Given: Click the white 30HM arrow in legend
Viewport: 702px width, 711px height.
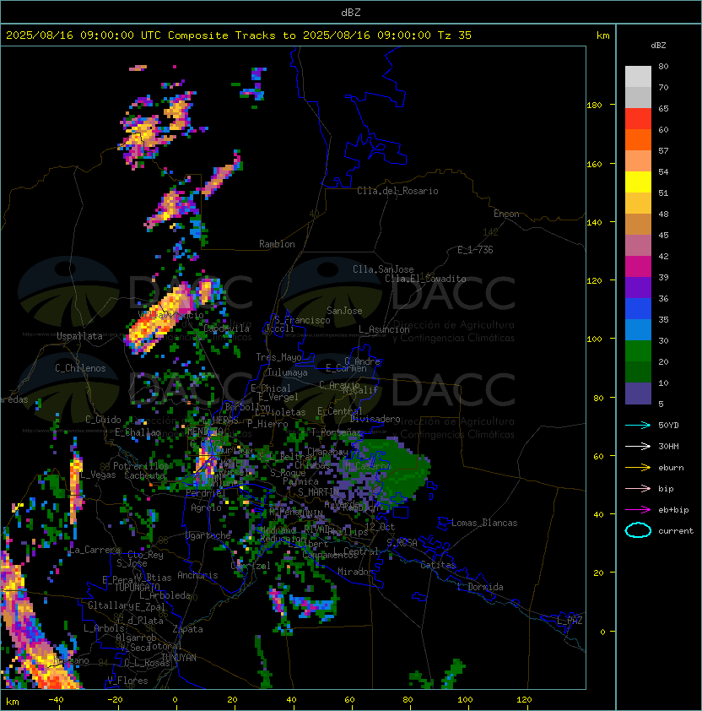Looking at the screenshot, I should point(638,446).
